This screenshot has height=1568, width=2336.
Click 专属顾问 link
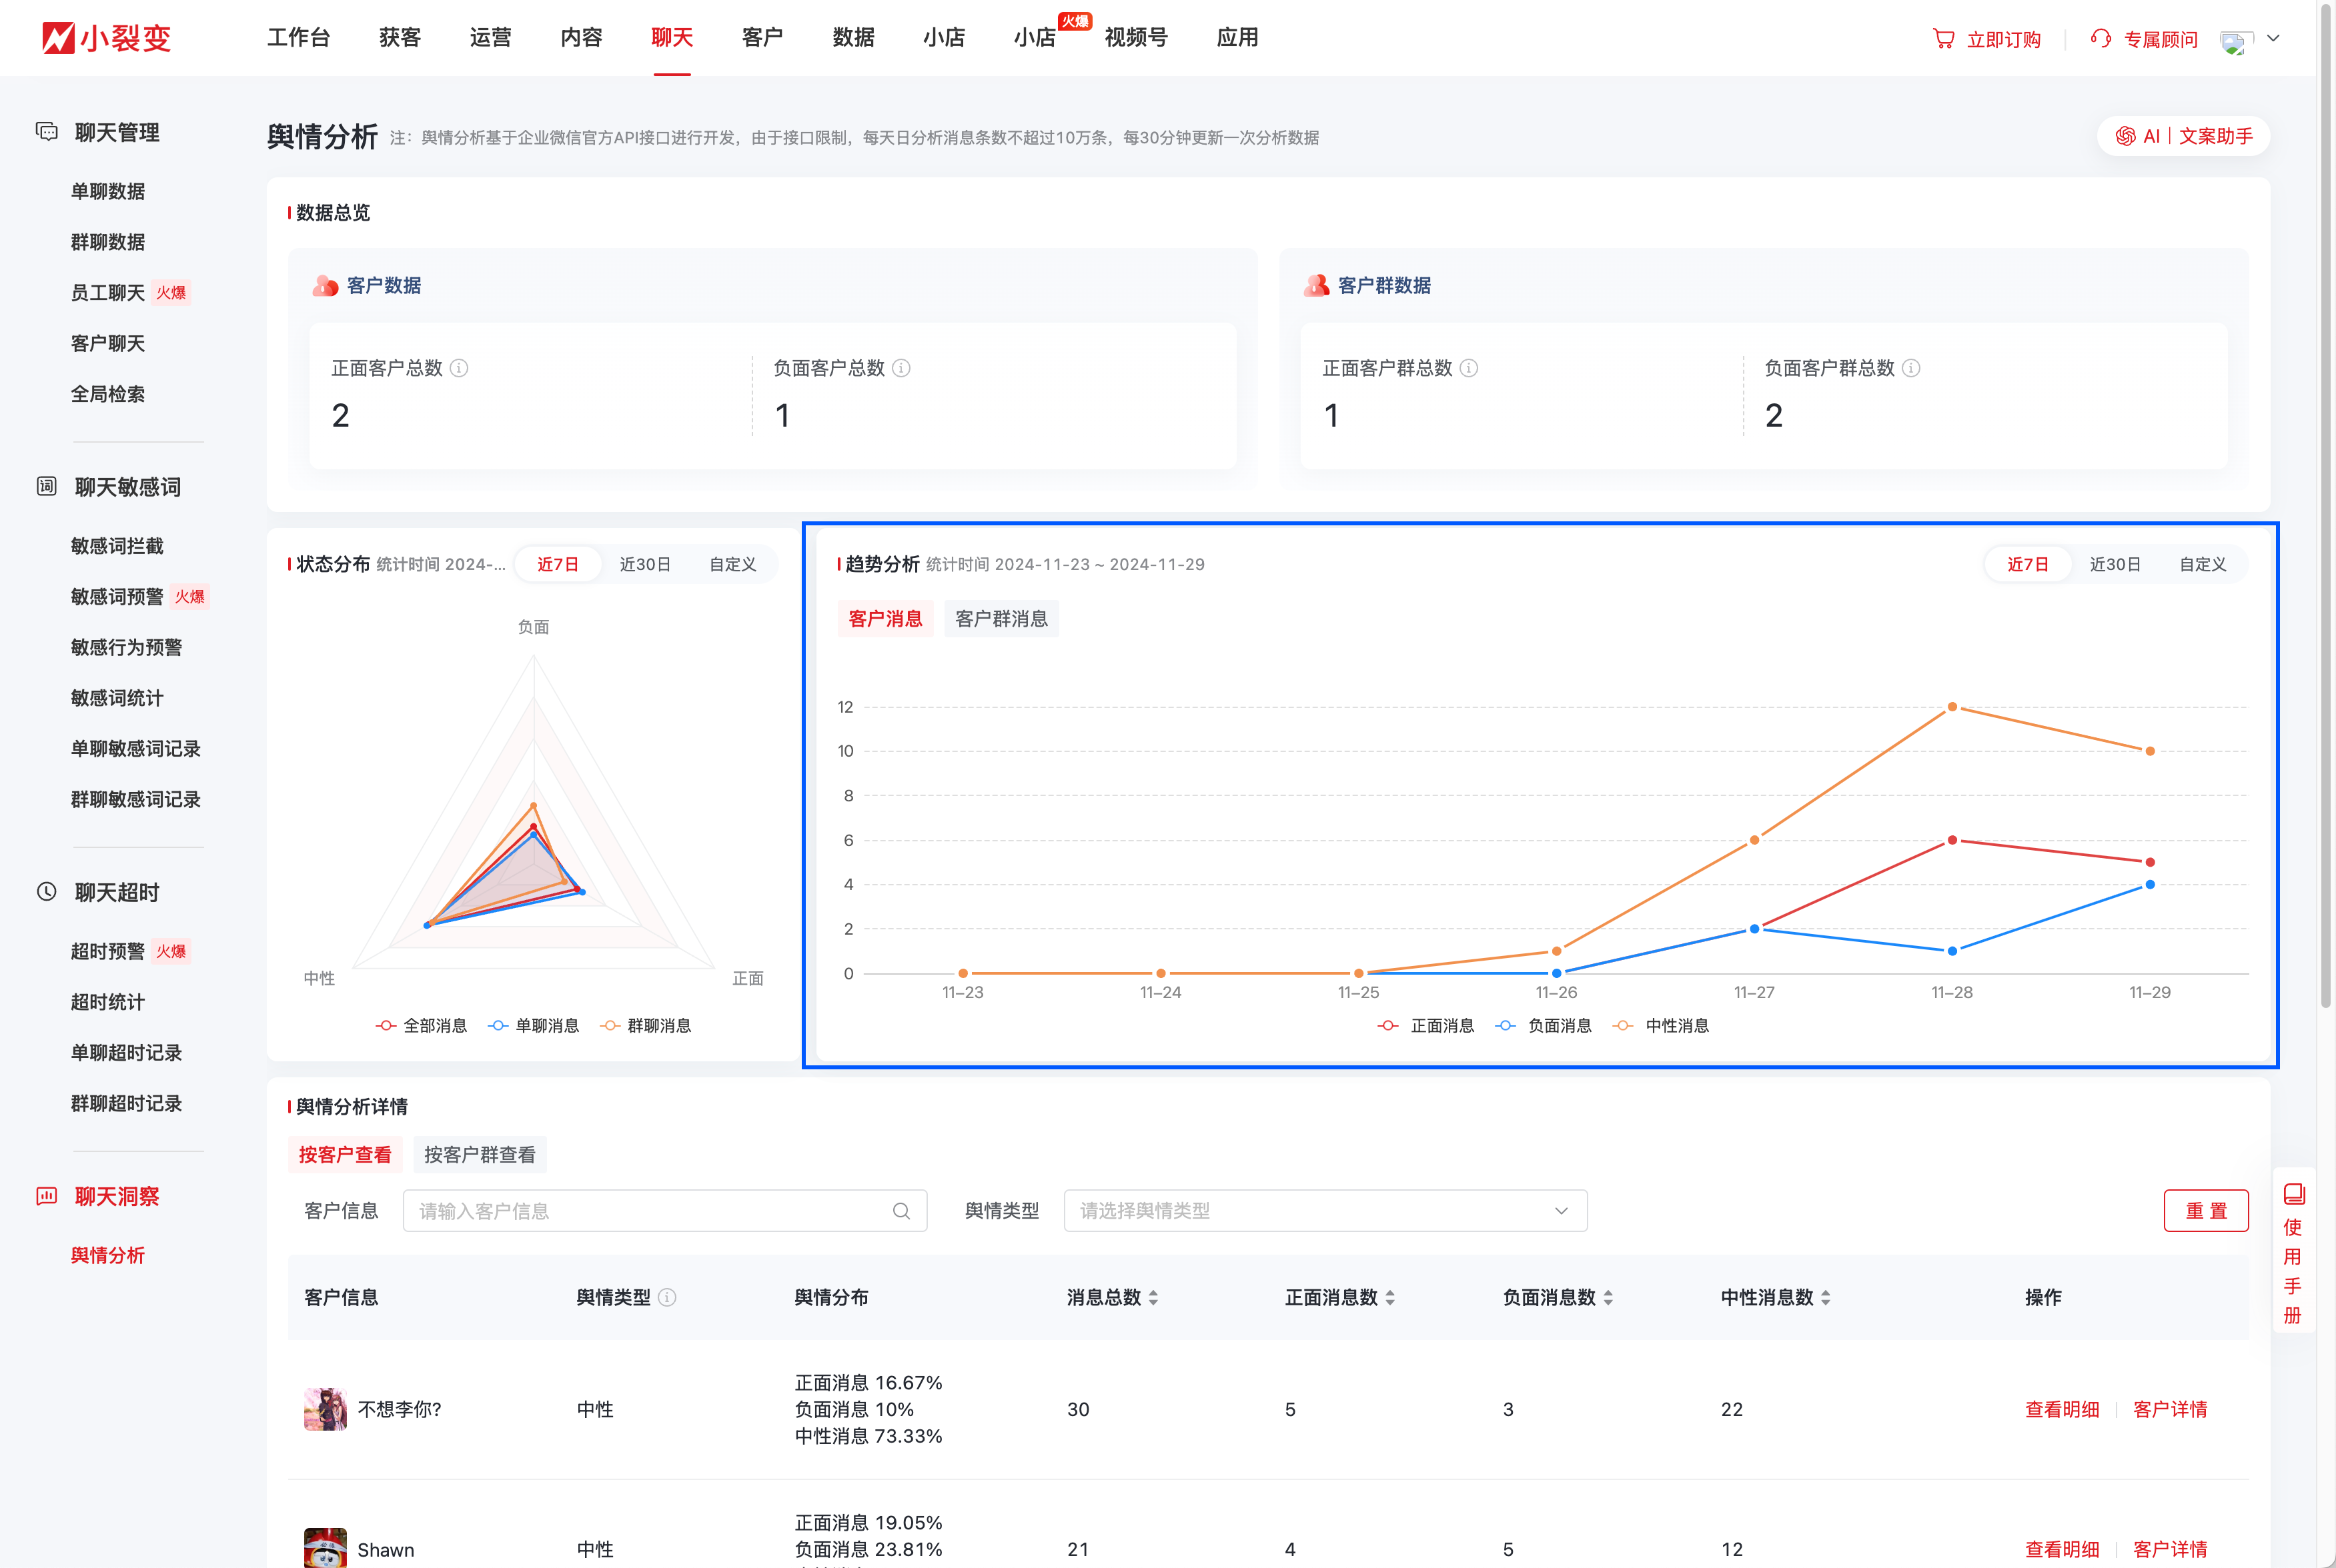pos(2160,39)
